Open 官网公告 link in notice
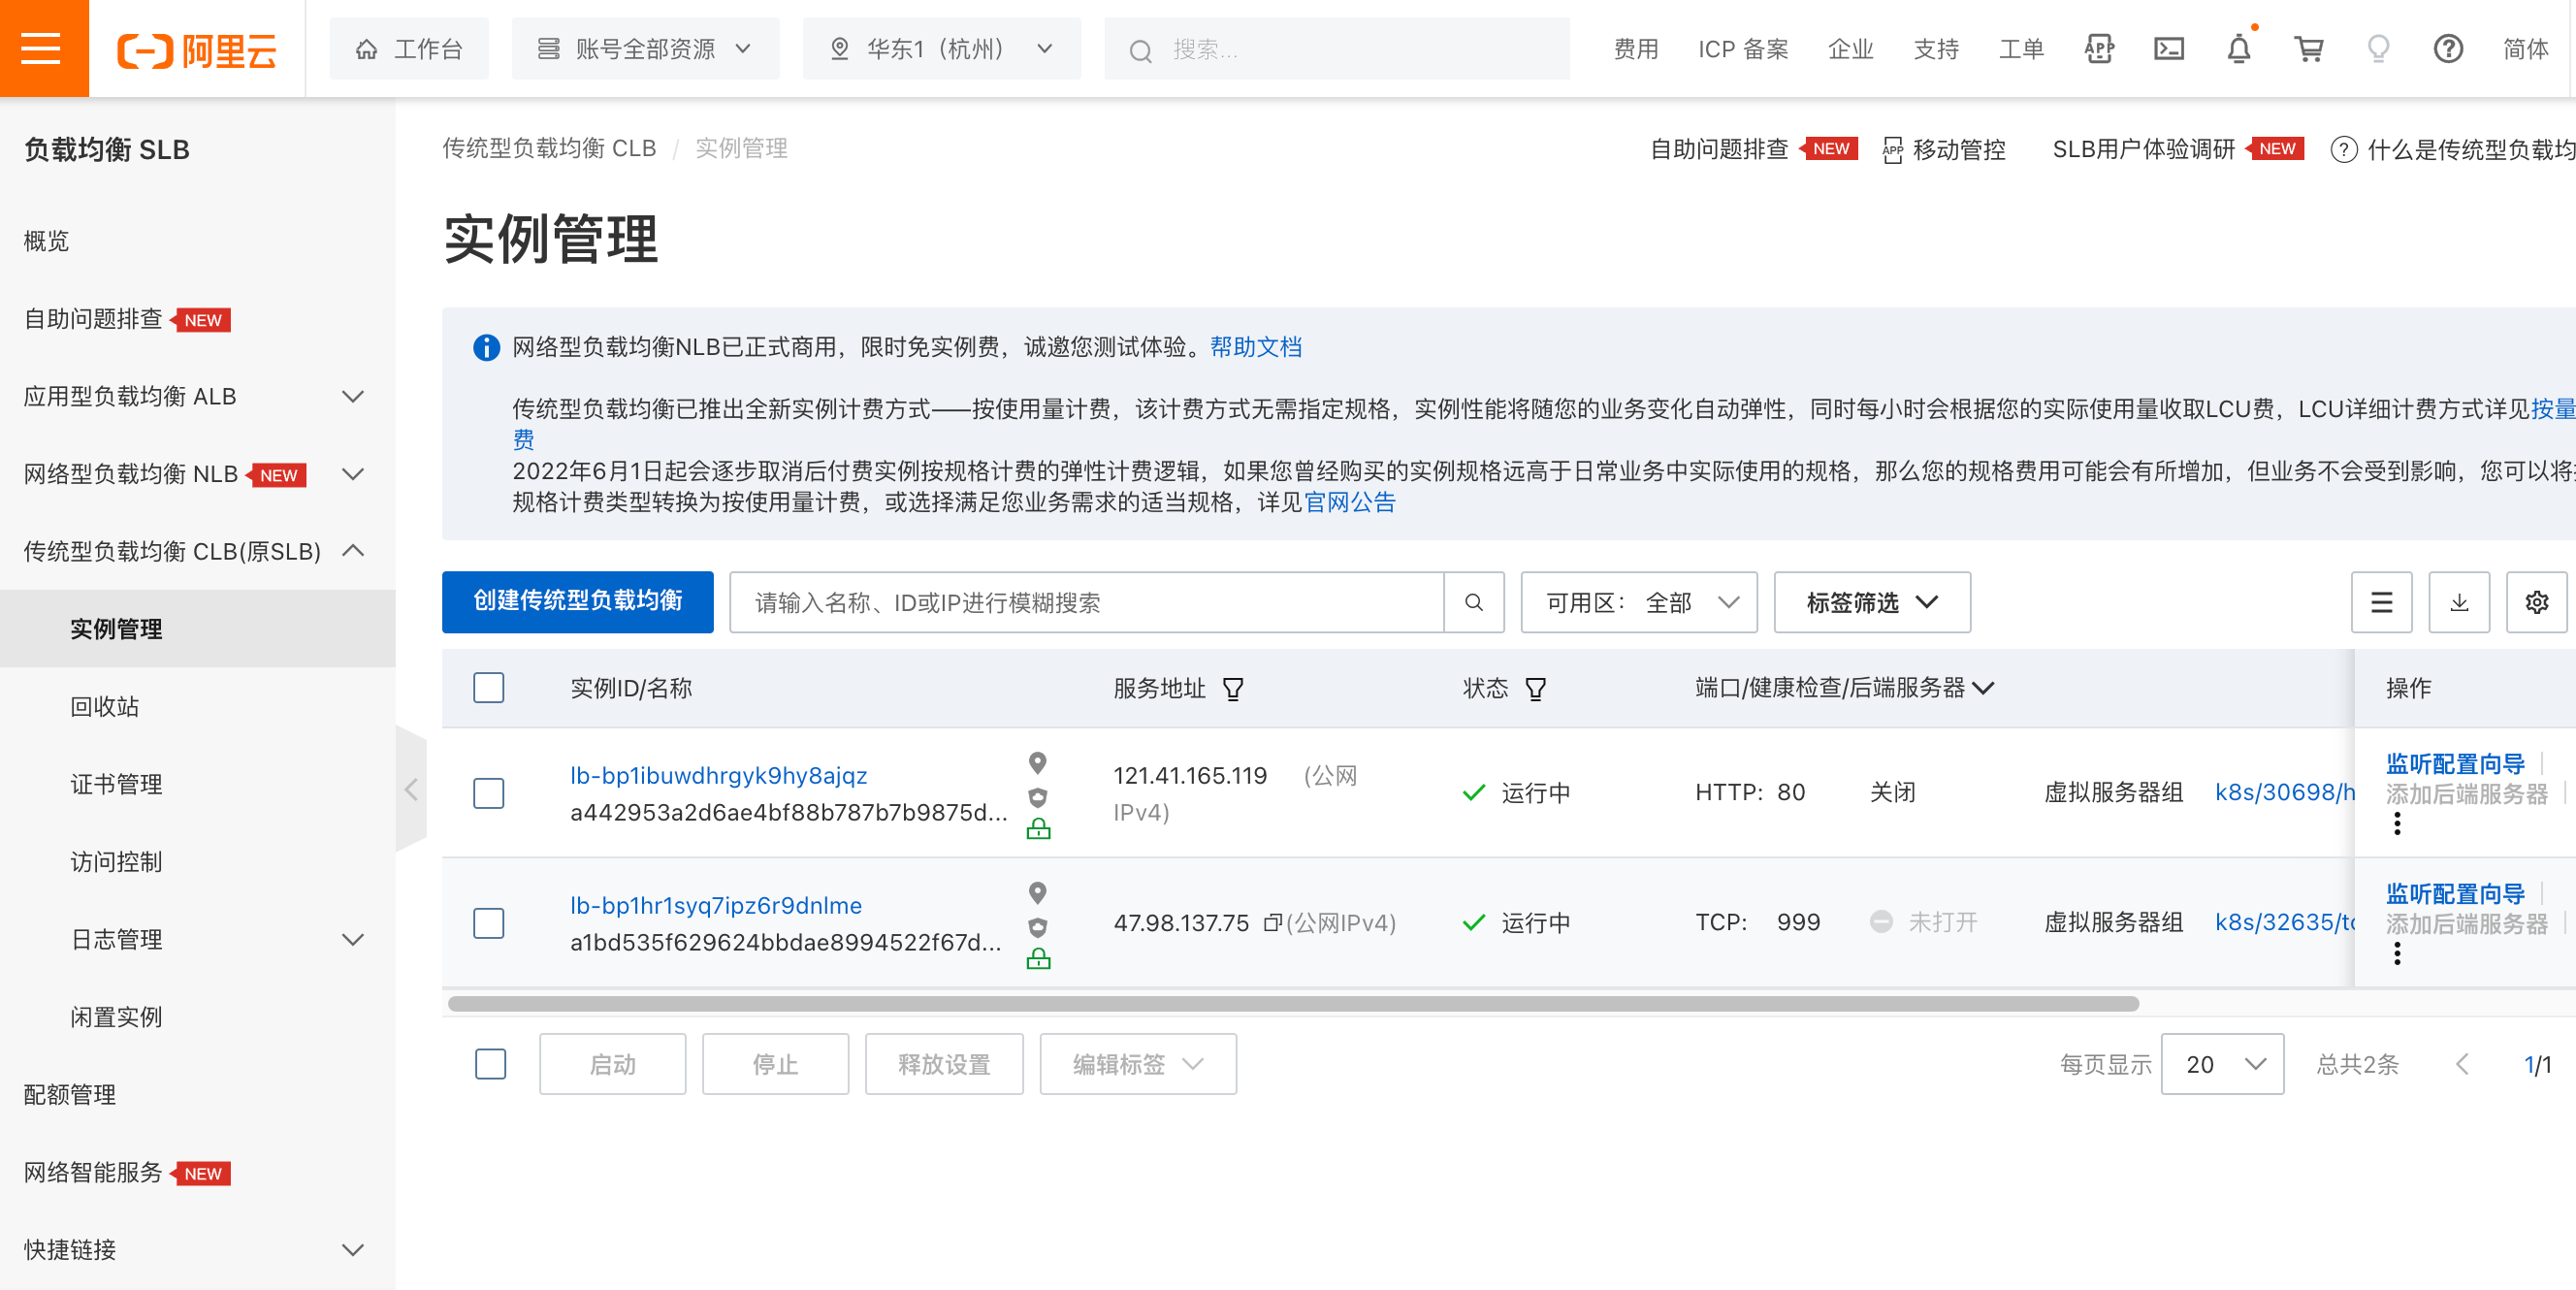2576x1290 pixels. pyautogui.click(x=1350, y=502)
